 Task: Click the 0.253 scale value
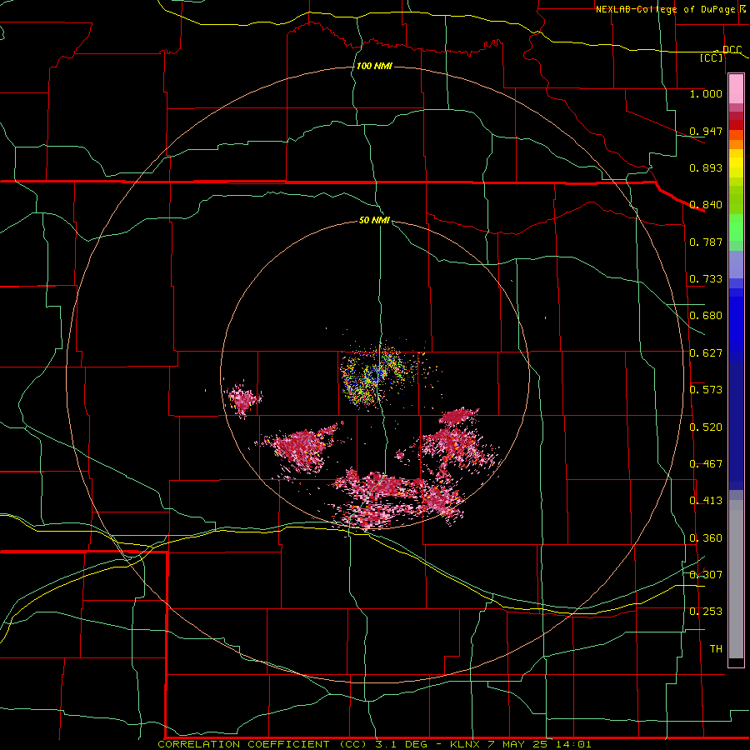click(x=706, y=612)
